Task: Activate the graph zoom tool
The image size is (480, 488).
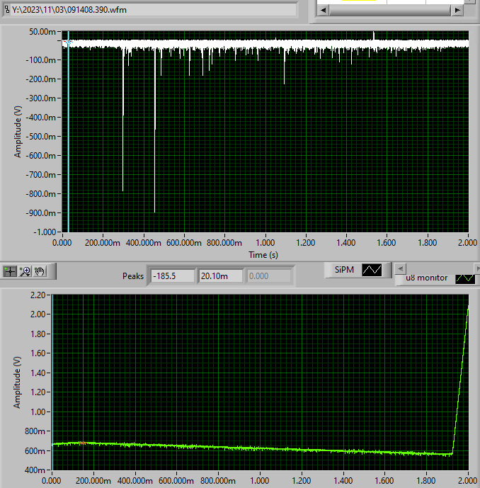Action: pos(25,271)
